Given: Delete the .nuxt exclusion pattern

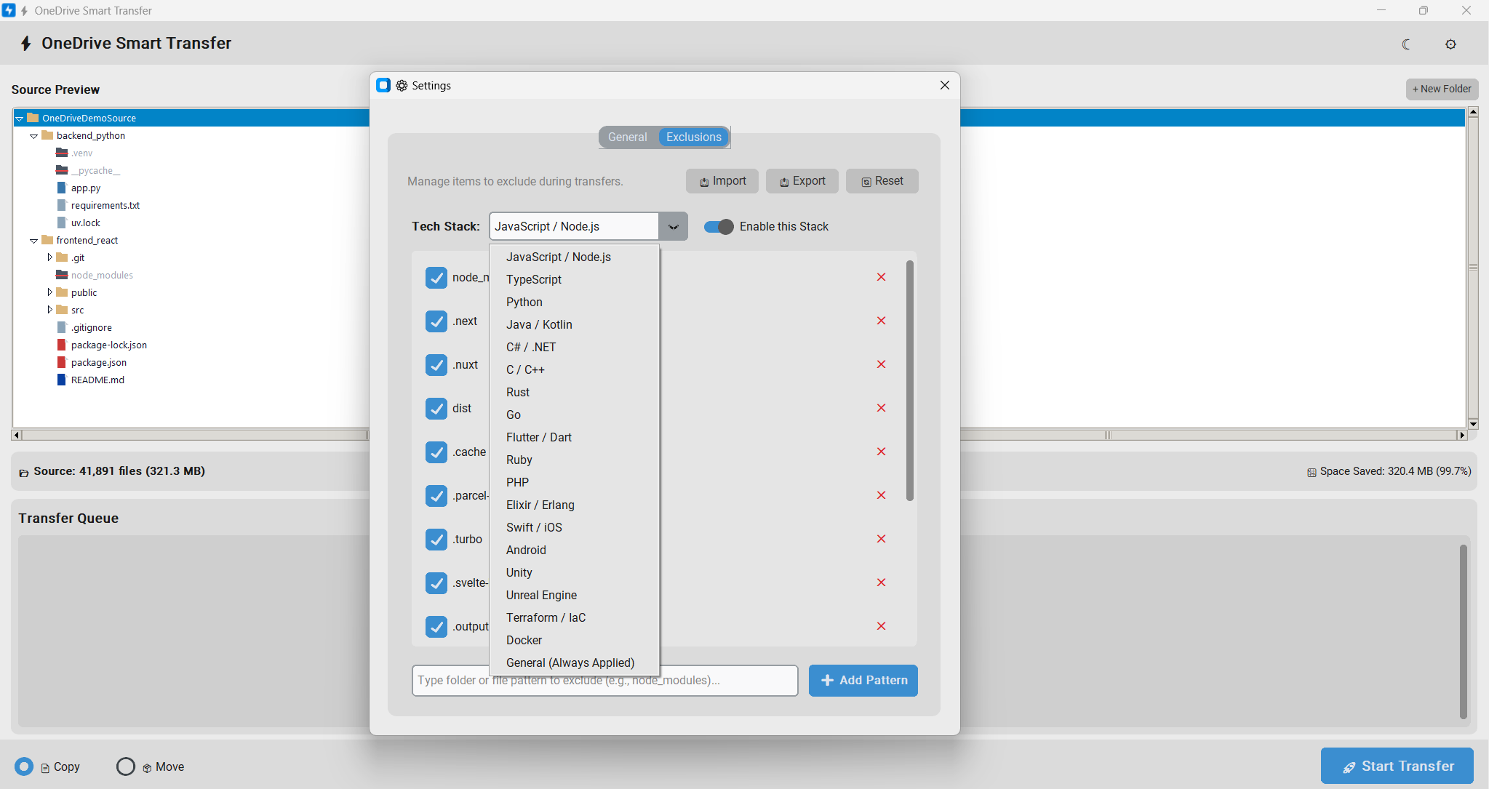Looking at the screenshot, I should [x=881, y=364].
